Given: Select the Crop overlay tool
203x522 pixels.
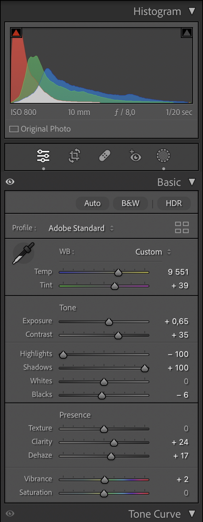Looking at the screenshot, I should (74, 156).
